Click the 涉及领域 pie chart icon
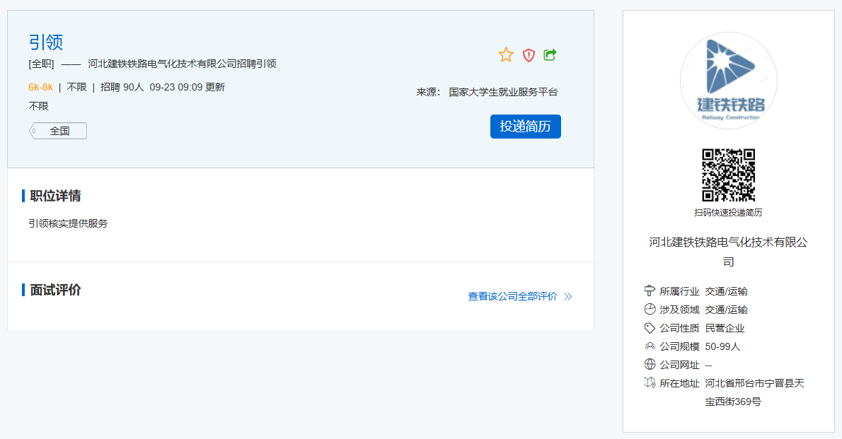Image resolution: width=842 pixels, height=439 pixels. point(650,309)
